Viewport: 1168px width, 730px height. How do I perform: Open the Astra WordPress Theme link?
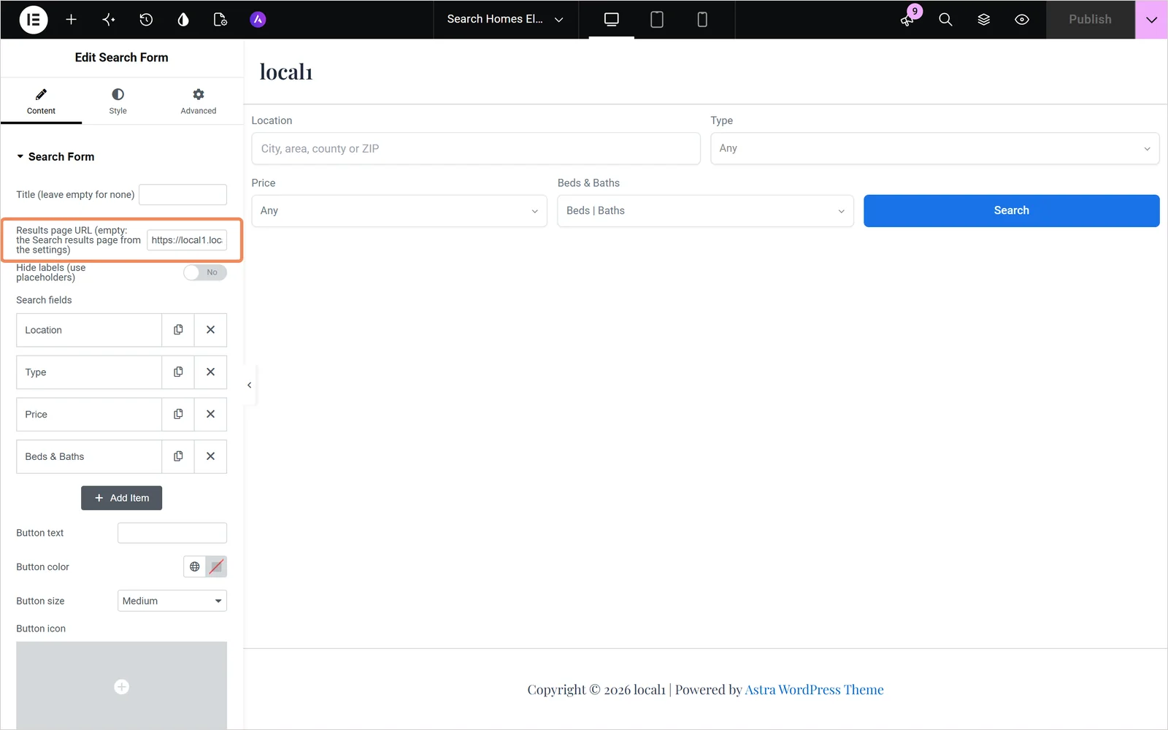point(814,690)
